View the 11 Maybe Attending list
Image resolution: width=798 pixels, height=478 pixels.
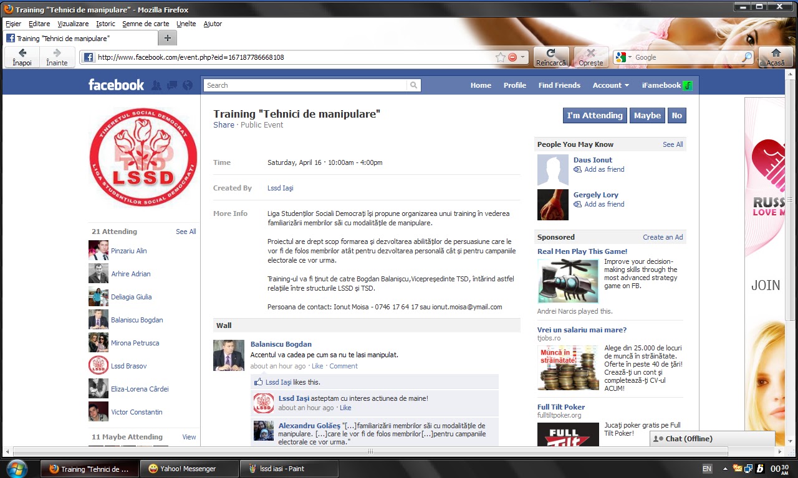coord(189,437)
